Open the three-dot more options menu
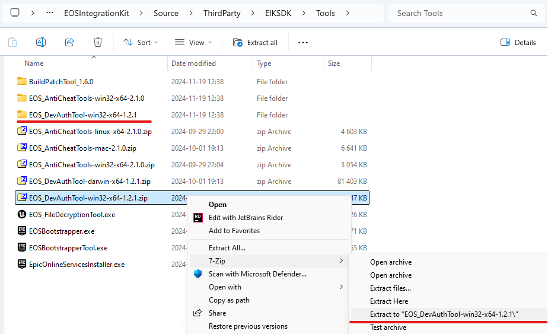Viewport: 548px width, 334px height. [x=303, y=43]
